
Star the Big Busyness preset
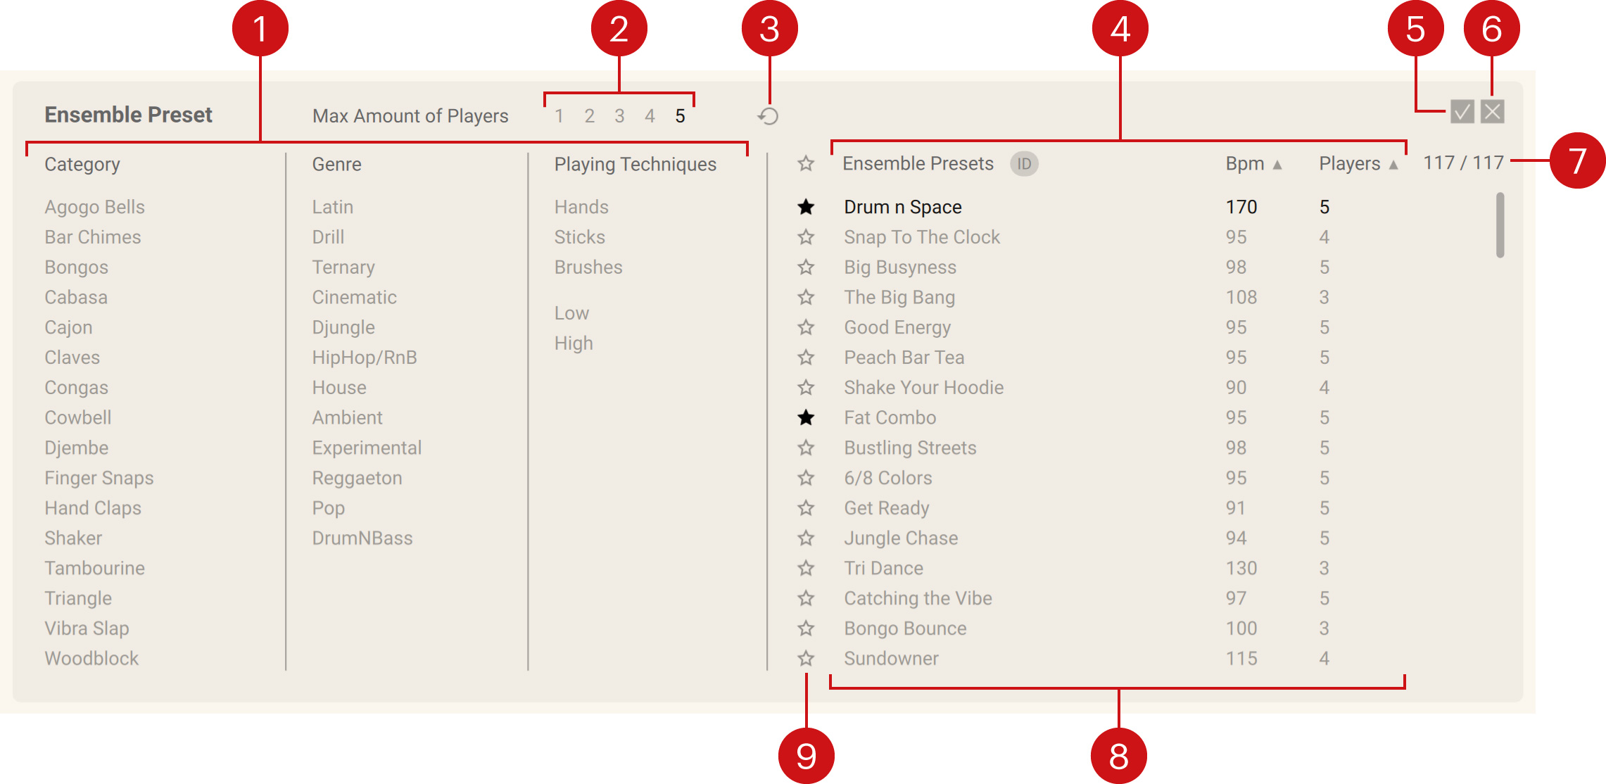coord(806,267)
